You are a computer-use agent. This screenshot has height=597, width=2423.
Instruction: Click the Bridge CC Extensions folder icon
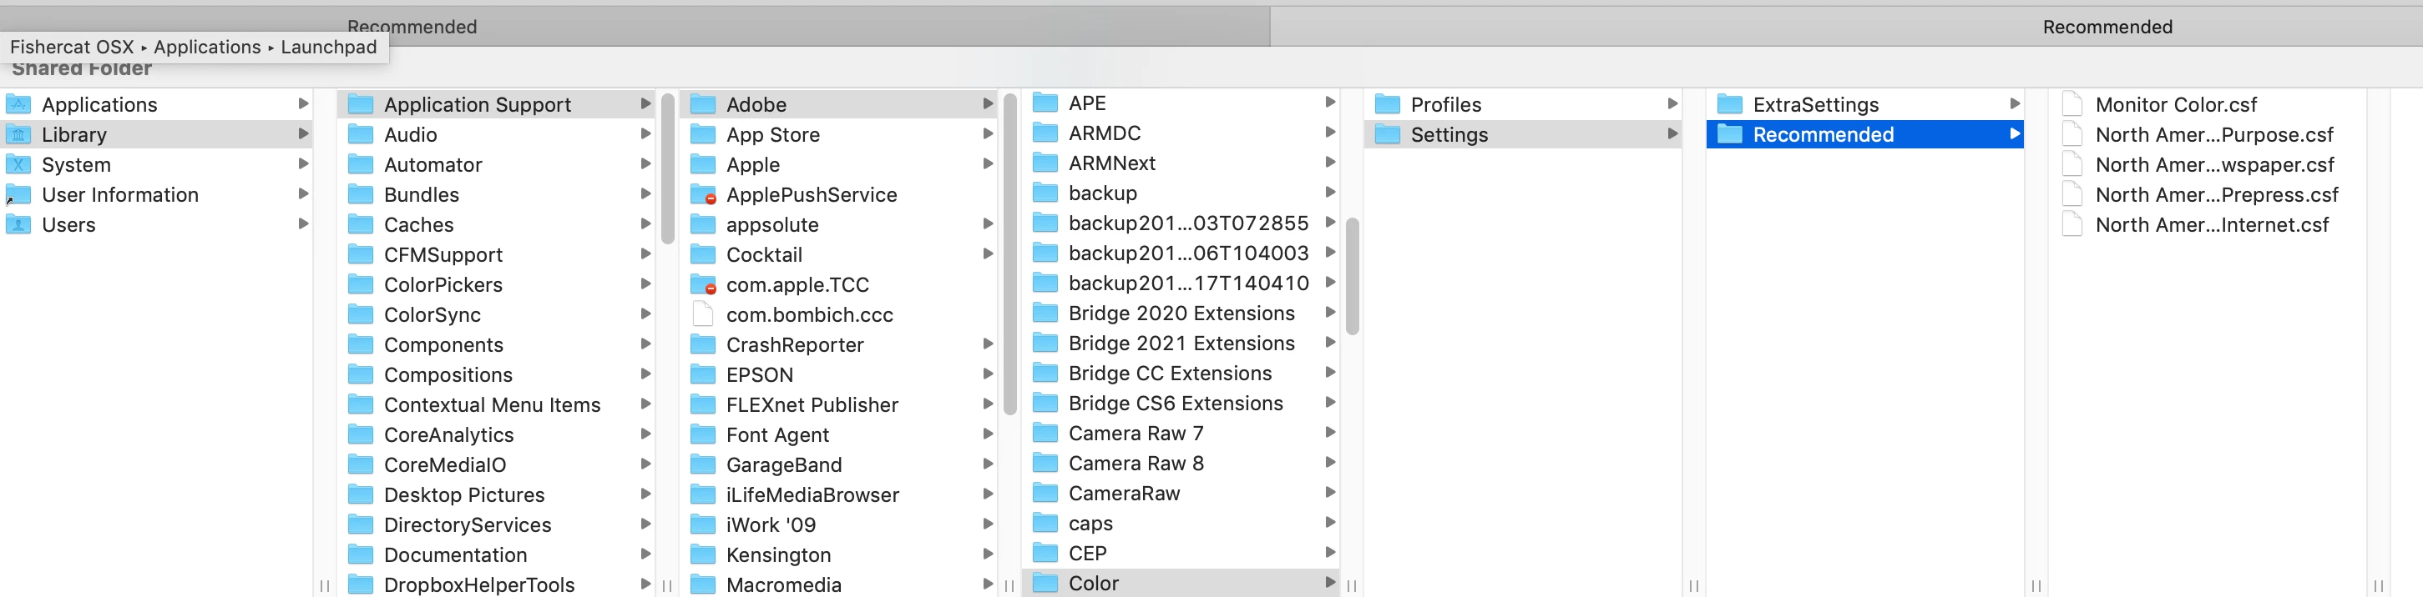(x=1045, y=373)
